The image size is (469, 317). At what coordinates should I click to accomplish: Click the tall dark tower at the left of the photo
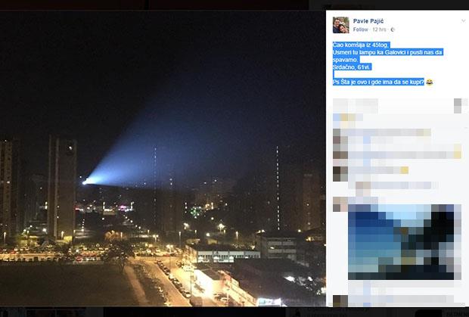(x=63, y=188)
